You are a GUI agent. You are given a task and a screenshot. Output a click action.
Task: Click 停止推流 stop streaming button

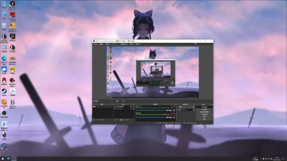tap(204, 107)
